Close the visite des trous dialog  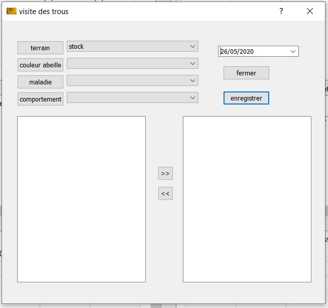click(309, 11)
